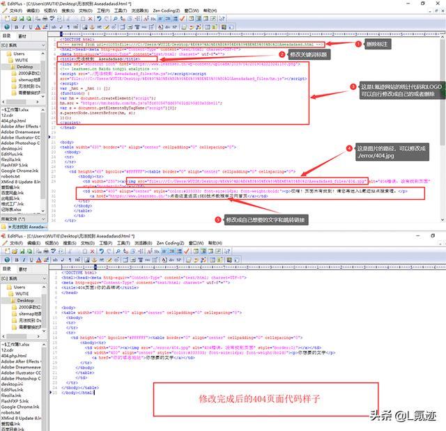Click Undo arrow in top EditPlus window
Viewport: 446px width, 431px height.
[x=99, y=19]
